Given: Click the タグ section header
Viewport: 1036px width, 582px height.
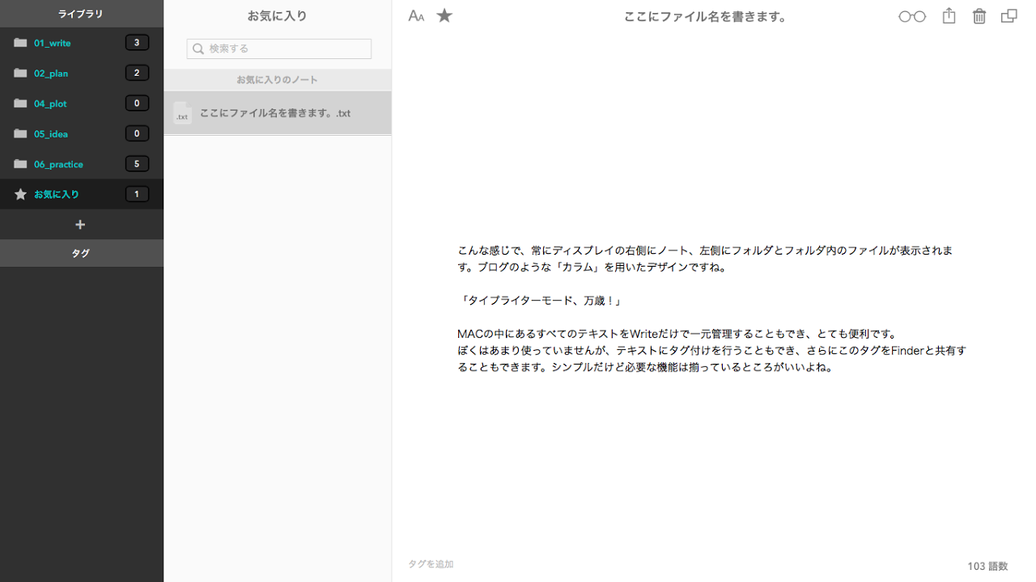Looking at the screenshot, I should point(81,253).
